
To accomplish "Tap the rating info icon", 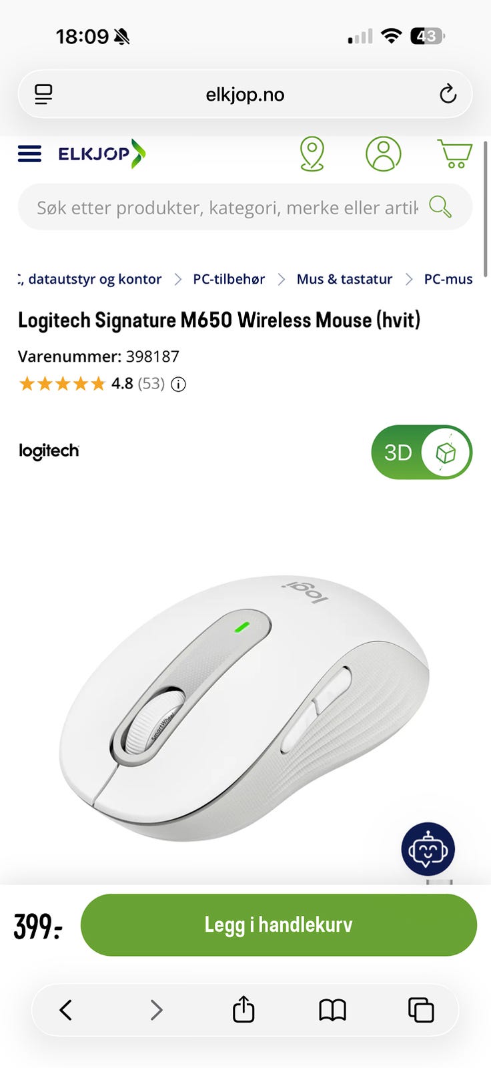I will [x=178, y=384].
